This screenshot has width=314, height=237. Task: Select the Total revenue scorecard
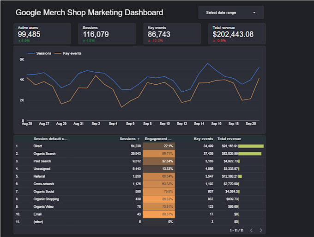[237, 34]
